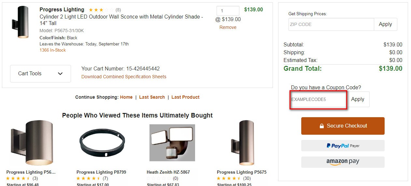Click the Secure Checkout lock button

(x=343, y=126)
